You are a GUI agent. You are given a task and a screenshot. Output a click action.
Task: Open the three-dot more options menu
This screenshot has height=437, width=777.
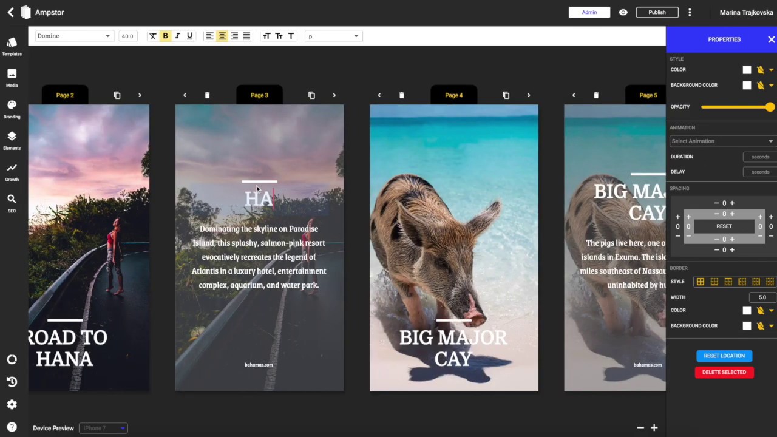[690, 12]
